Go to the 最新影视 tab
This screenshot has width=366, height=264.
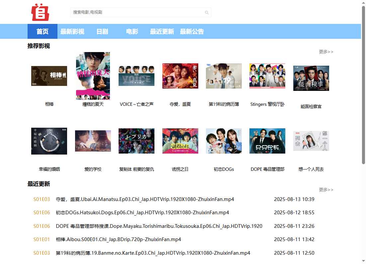72,32
